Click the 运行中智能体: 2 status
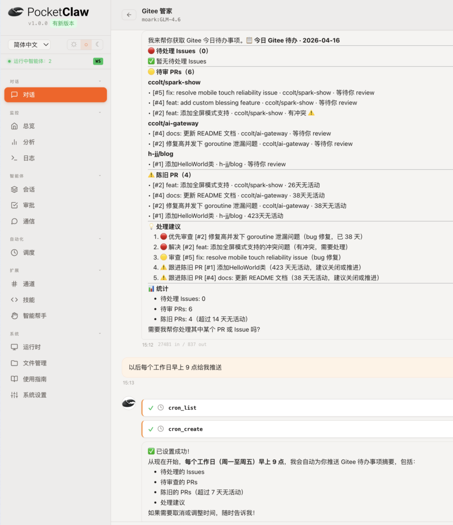Screen dimensions: 453x525 click(x=29, y=61)
